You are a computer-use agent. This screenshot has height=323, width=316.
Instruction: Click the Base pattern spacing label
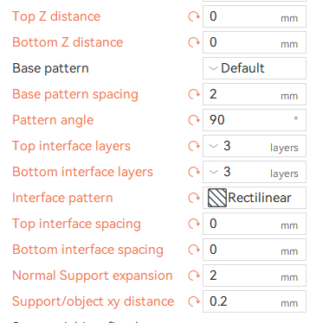75,95
